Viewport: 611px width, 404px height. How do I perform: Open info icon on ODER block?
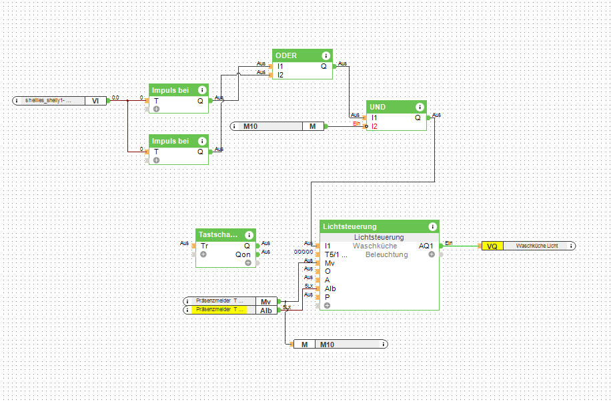[x=326, y=56]
